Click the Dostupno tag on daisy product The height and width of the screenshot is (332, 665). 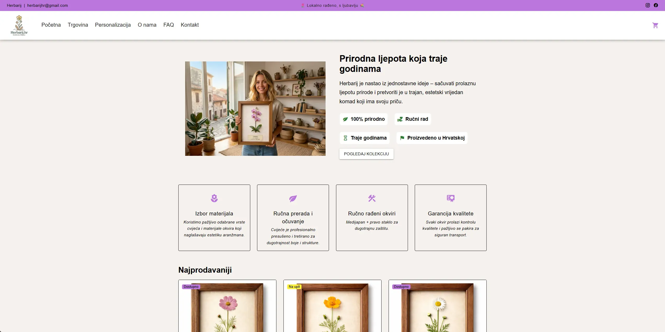click(x=401, y=287)
